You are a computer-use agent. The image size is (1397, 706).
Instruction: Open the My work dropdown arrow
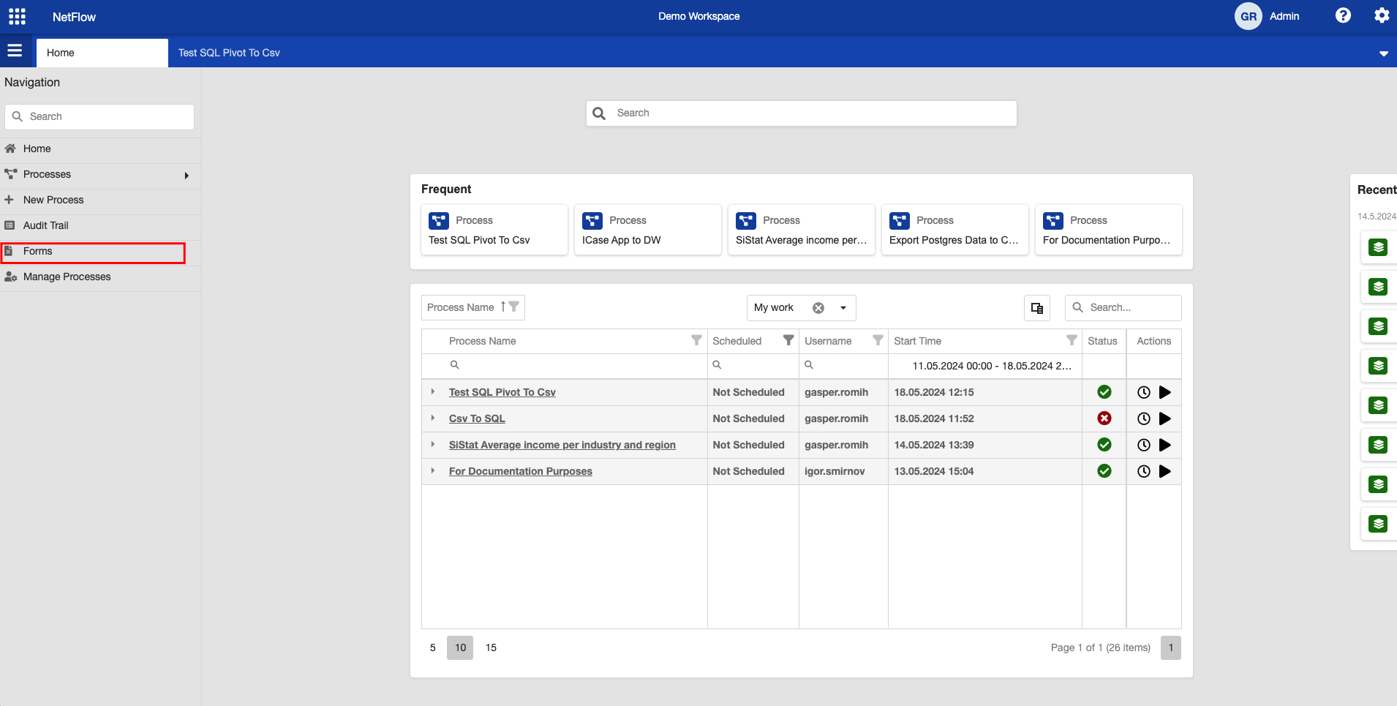coord(843,308)
